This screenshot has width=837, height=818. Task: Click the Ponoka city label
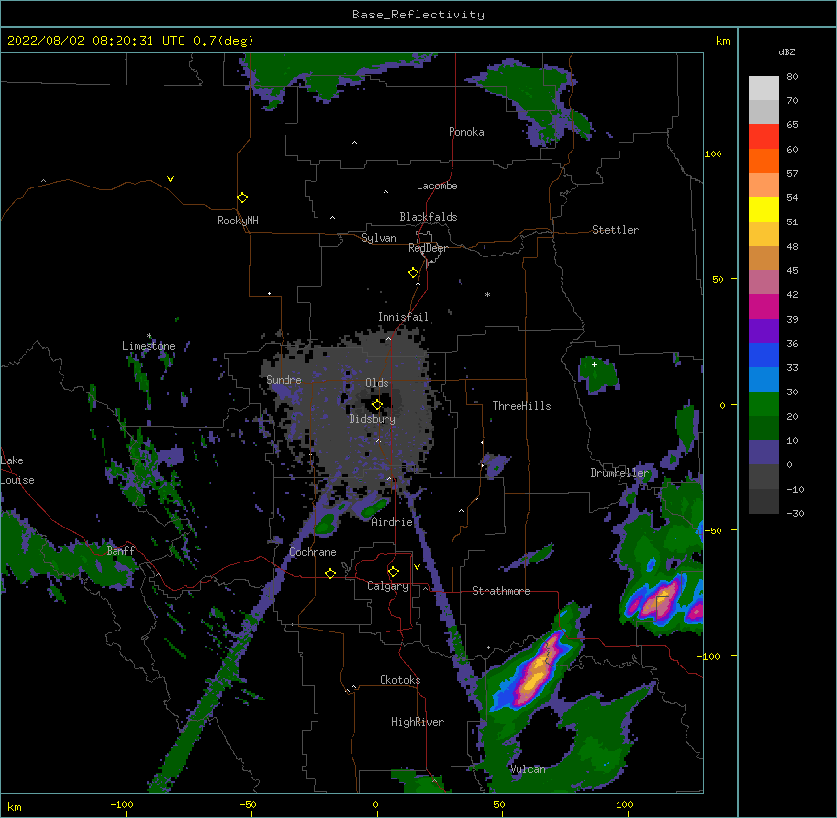point(466,132)
